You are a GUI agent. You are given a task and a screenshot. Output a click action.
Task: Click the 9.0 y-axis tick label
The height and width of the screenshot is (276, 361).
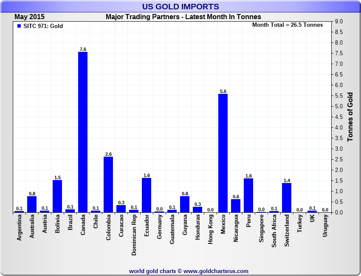338,21
